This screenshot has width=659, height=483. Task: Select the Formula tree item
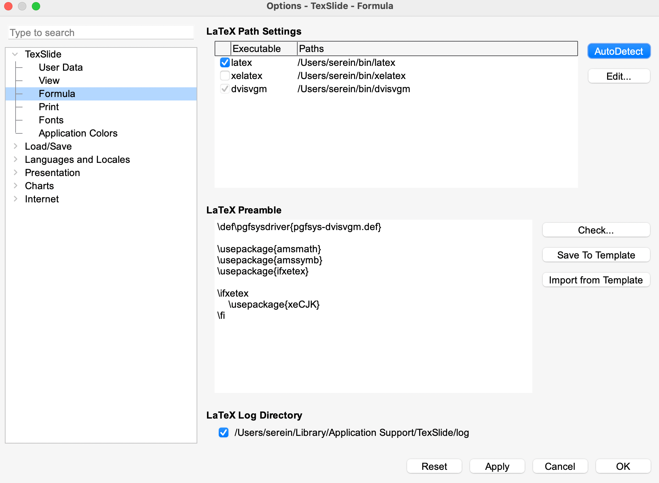click(x=101, y=94)
